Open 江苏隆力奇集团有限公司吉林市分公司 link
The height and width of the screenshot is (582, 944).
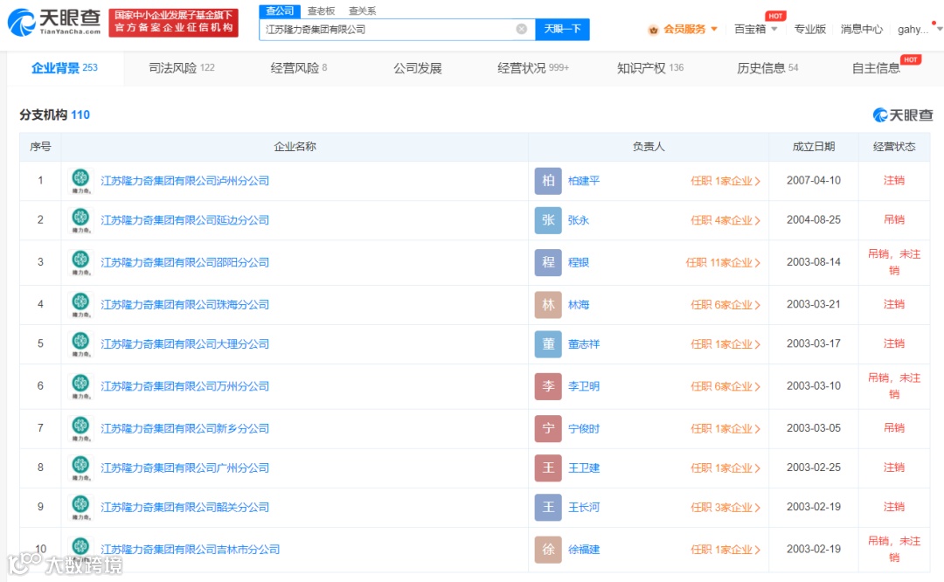tap(191, 549)
